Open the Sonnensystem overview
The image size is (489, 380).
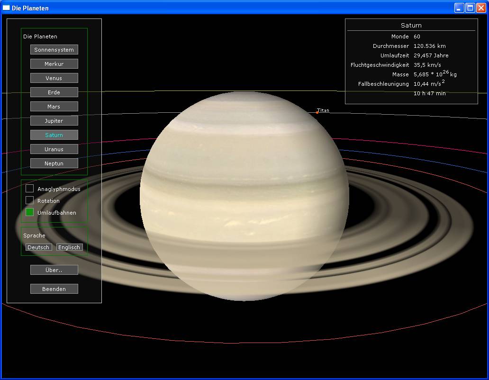(54, 50)
